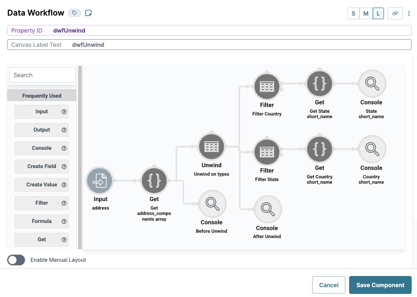Viewport: 417px width, 297px height.
Task: Pick the Input operator from the list
Action: (42, 111)
